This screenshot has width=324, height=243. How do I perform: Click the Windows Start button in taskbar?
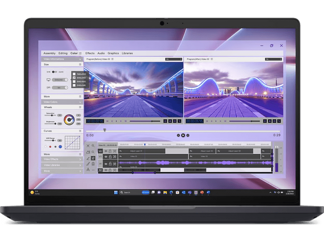pos(116,192)
